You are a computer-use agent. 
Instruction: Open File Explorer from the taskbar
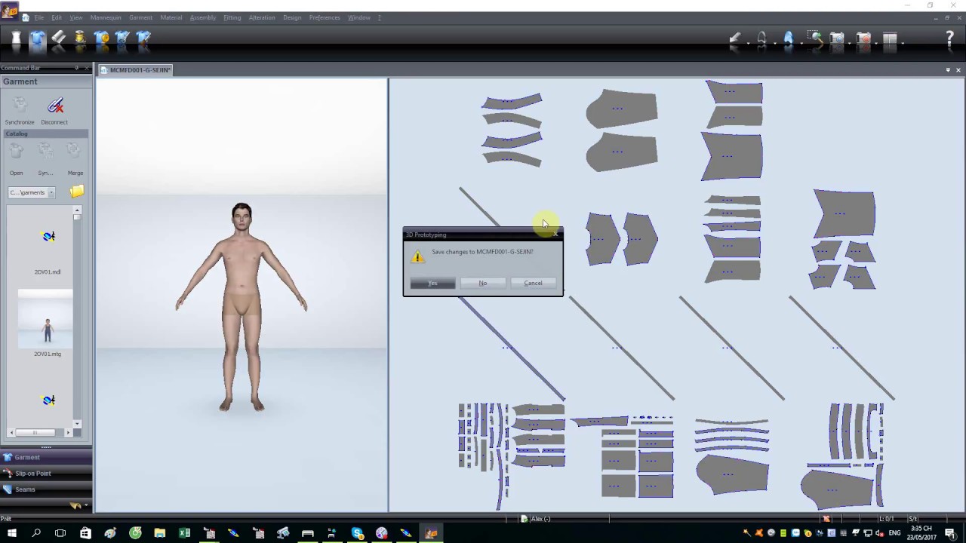click(159, 533)
